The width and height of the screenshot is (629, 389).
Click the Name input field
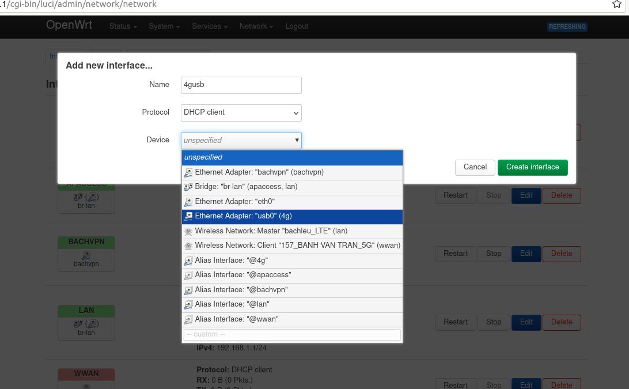tap(241, 85)
